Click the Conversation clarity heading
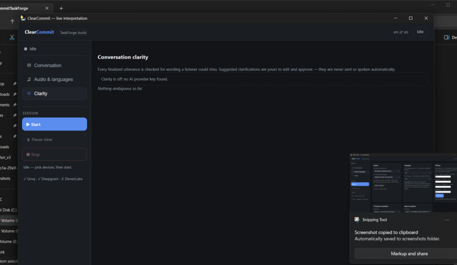The width and height of the screenshot is (457, 265). pos(122,57)
